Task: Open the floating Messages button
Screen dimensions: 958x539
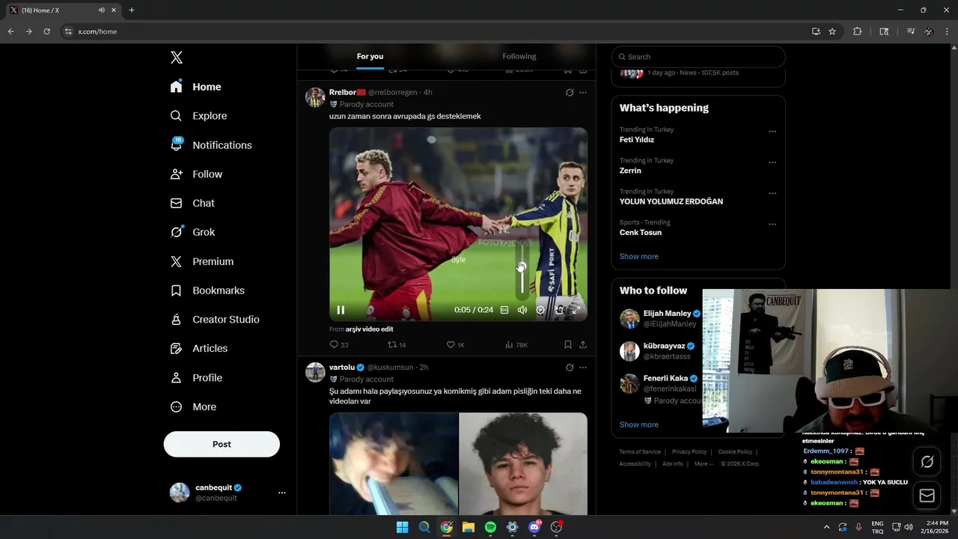Action: pos(927,496)
